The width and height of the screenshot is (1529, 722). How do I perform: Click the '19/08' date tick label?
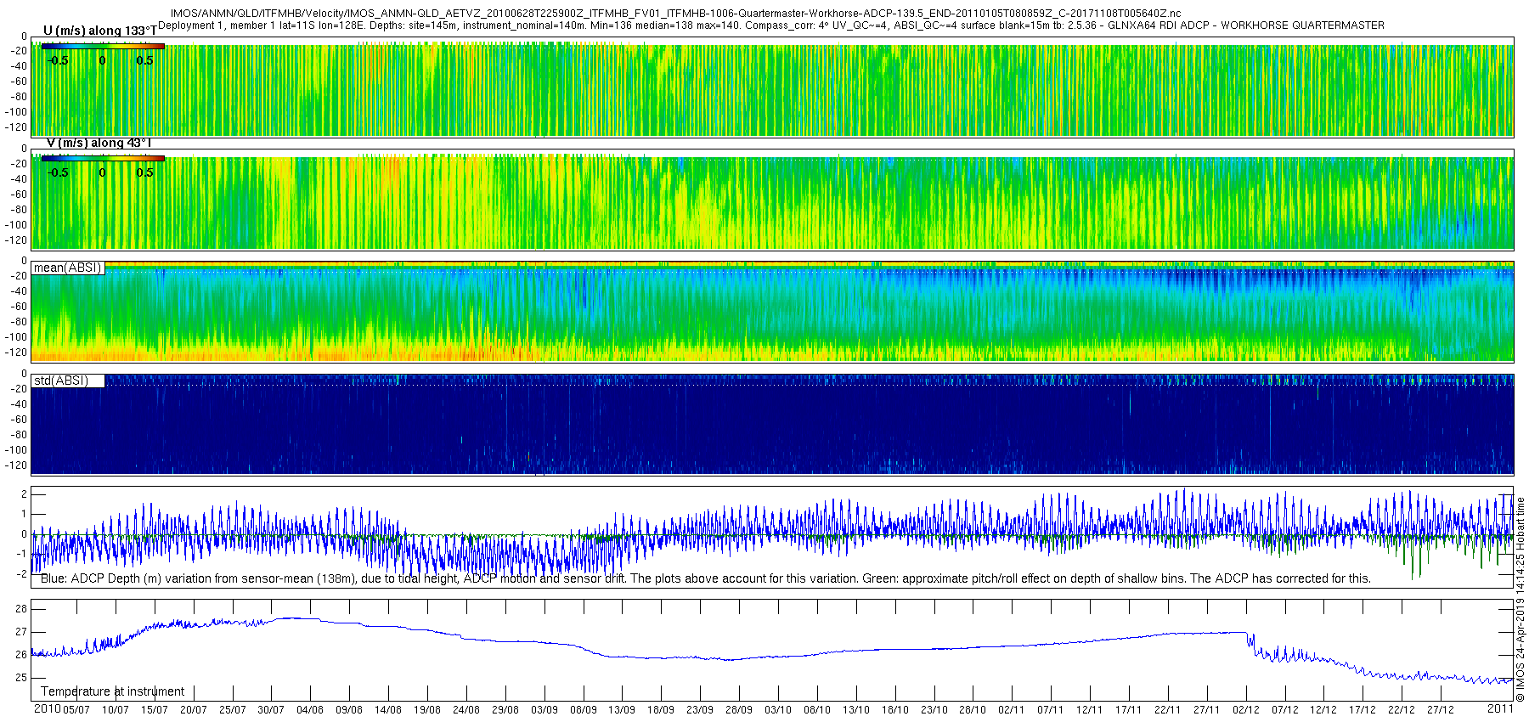[427, 710]
